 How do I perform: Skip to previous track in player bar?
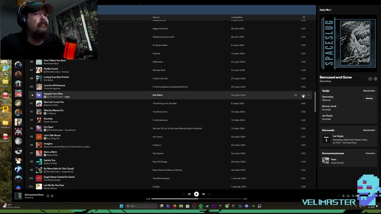click(189, 194)
